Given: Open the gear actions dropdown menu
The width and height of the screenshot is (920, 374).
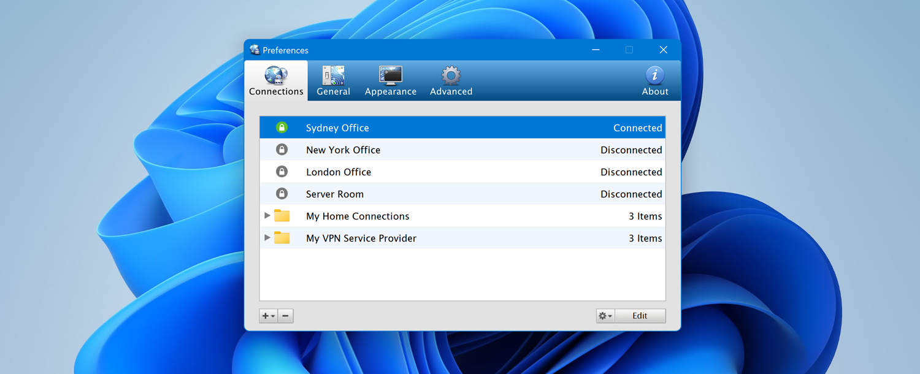Looking at the screenshot, I should coord(605,316).
